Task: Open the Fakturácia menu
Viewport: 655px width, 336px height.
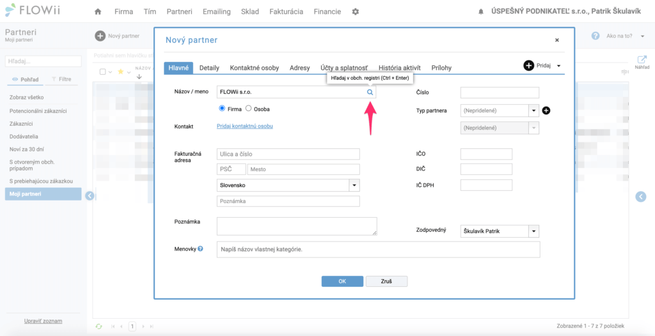Action: (x=287, y=11)
